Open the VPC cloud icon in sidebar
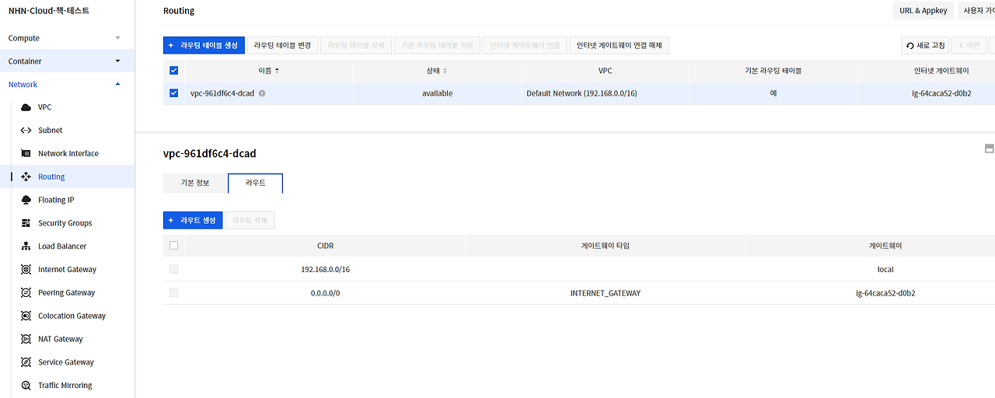This screenshot has width=995, height=398. click(x=26, y=107)
